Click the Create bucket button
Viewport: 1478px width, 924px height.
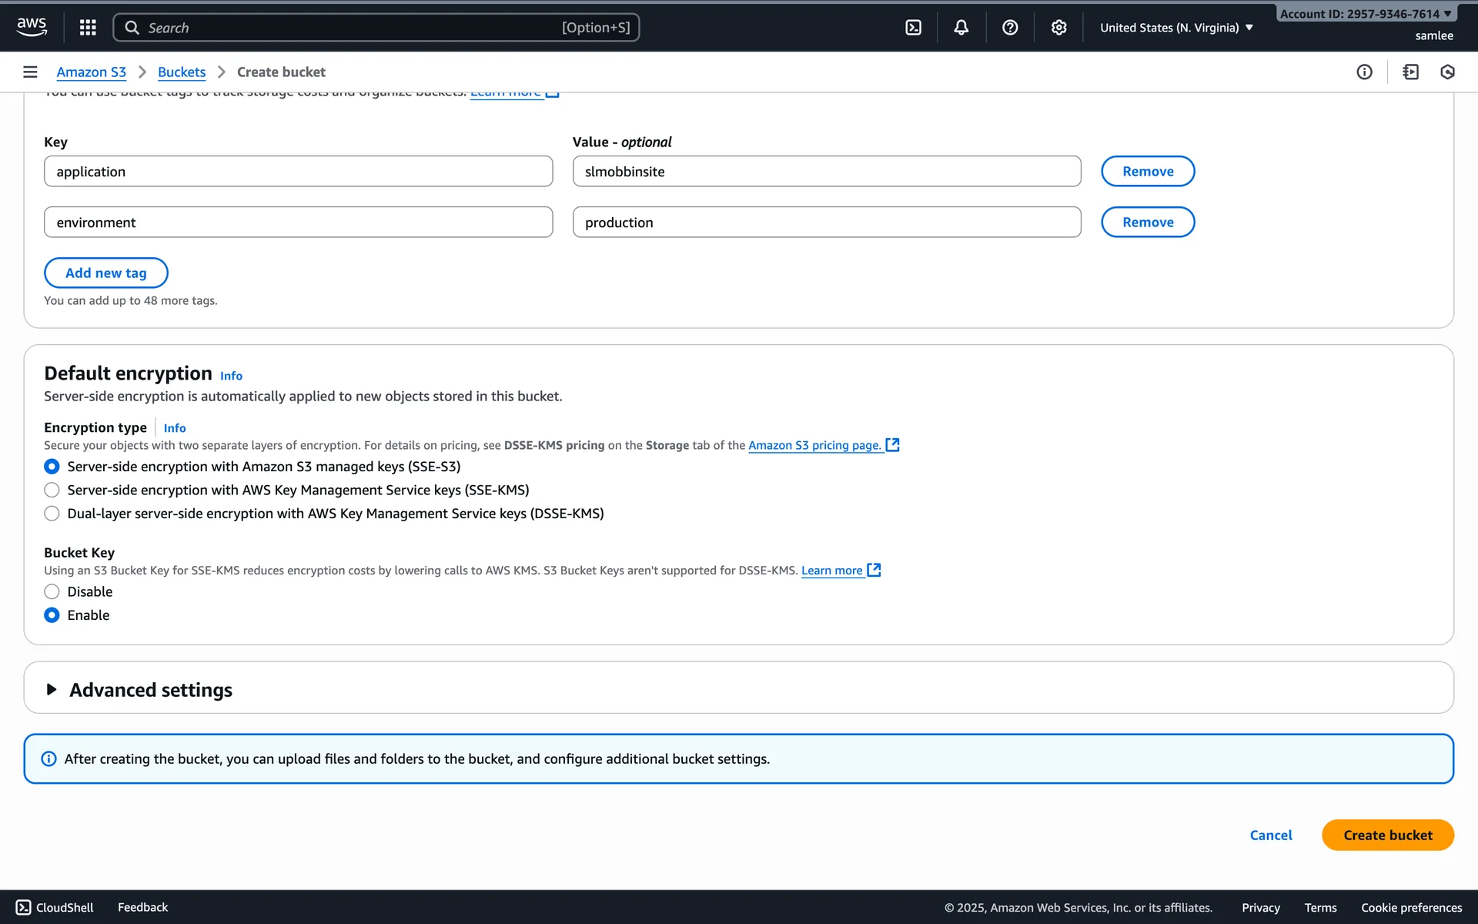[1387, 835]
